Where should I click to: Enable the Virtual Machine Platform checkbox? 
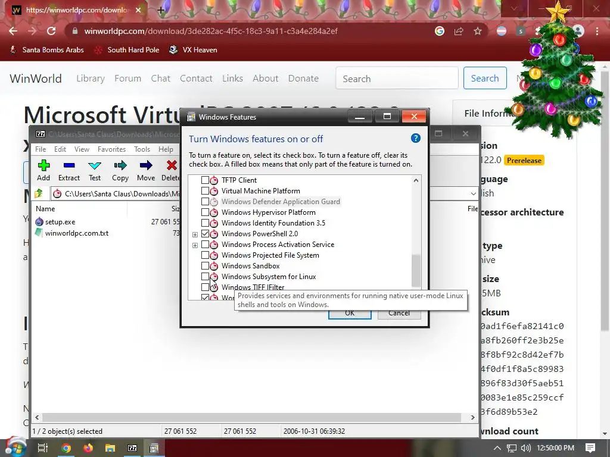(205, 191)
